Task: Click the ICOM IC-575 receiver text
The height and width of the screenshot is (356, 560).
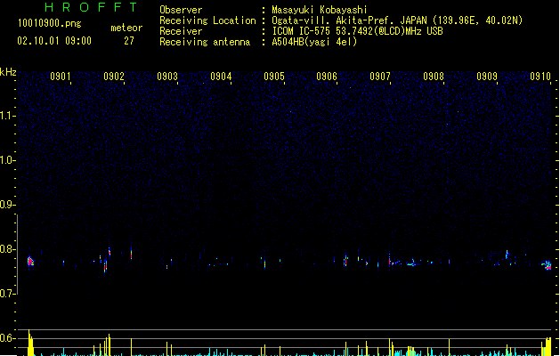Action: (358, 31)
